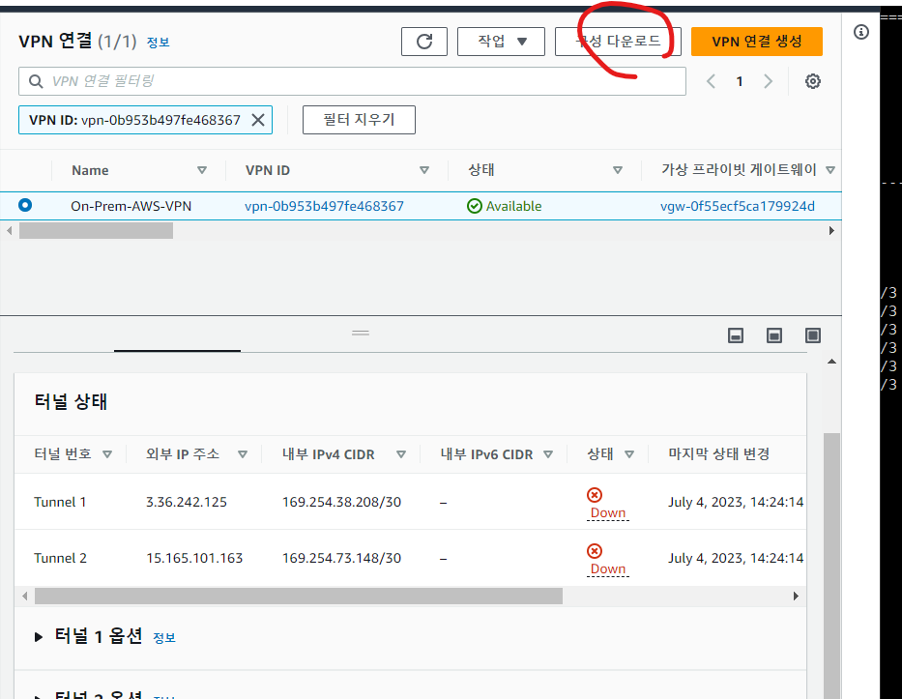Image resolution: width=902 pixels, height=699 pixels.
Task: Sort tunnel table by 상태 column
Action: point(629,454)
